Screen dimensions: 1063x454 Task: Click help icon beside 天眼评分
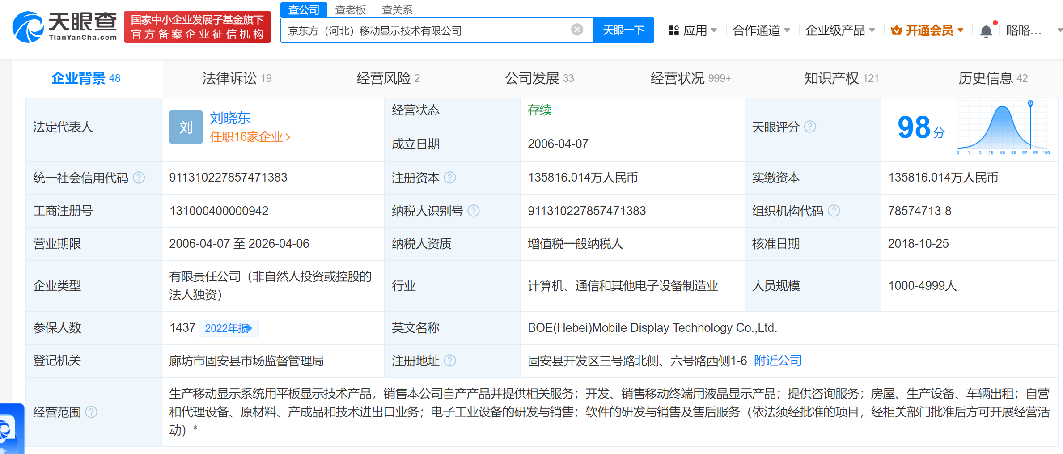[810, 127]
